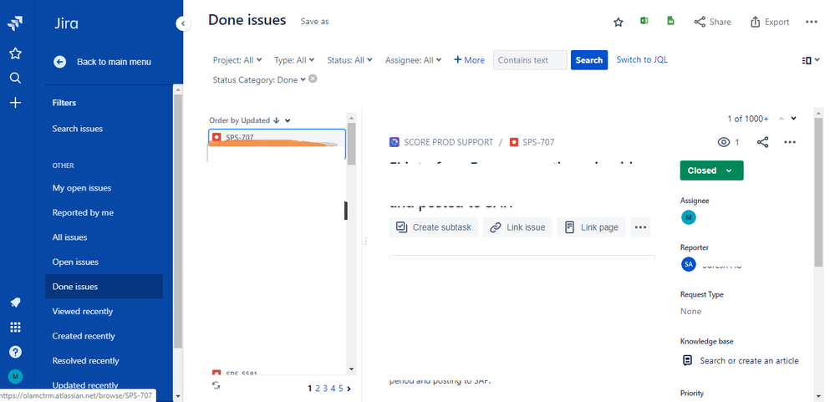
Task: Collapse the sidebar with the chevron button
Action: pos(183,23)
